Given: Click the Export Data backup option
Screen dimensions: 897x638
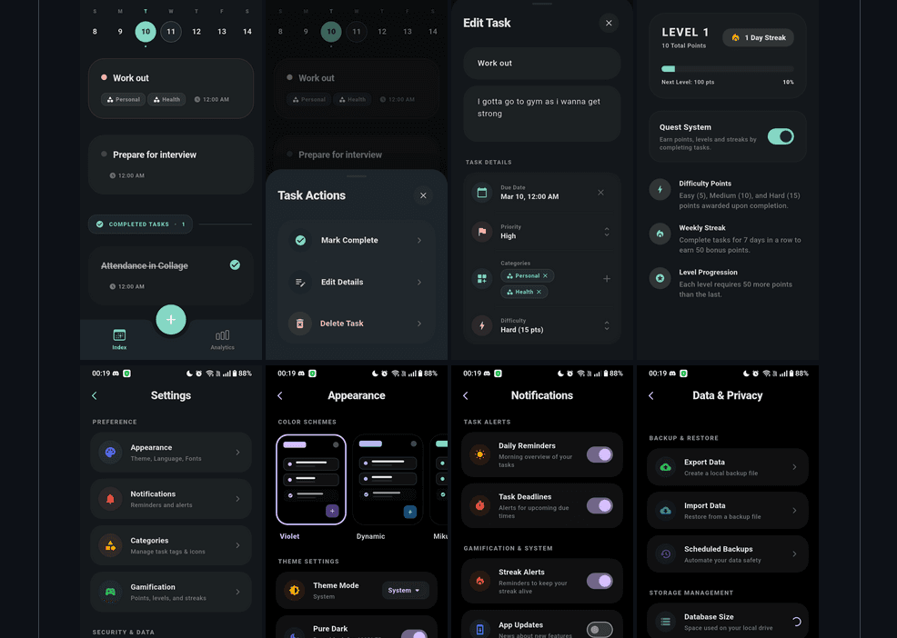Looking at the screenshot, I should [x=728, y=466].
